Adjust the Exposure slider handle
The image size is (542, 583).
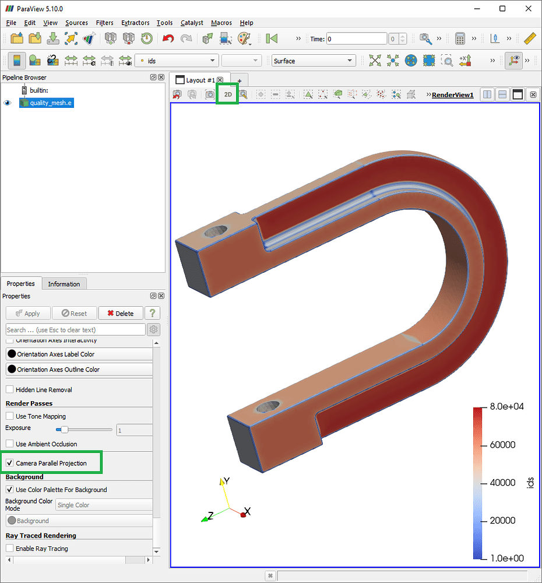pos(64,430)
